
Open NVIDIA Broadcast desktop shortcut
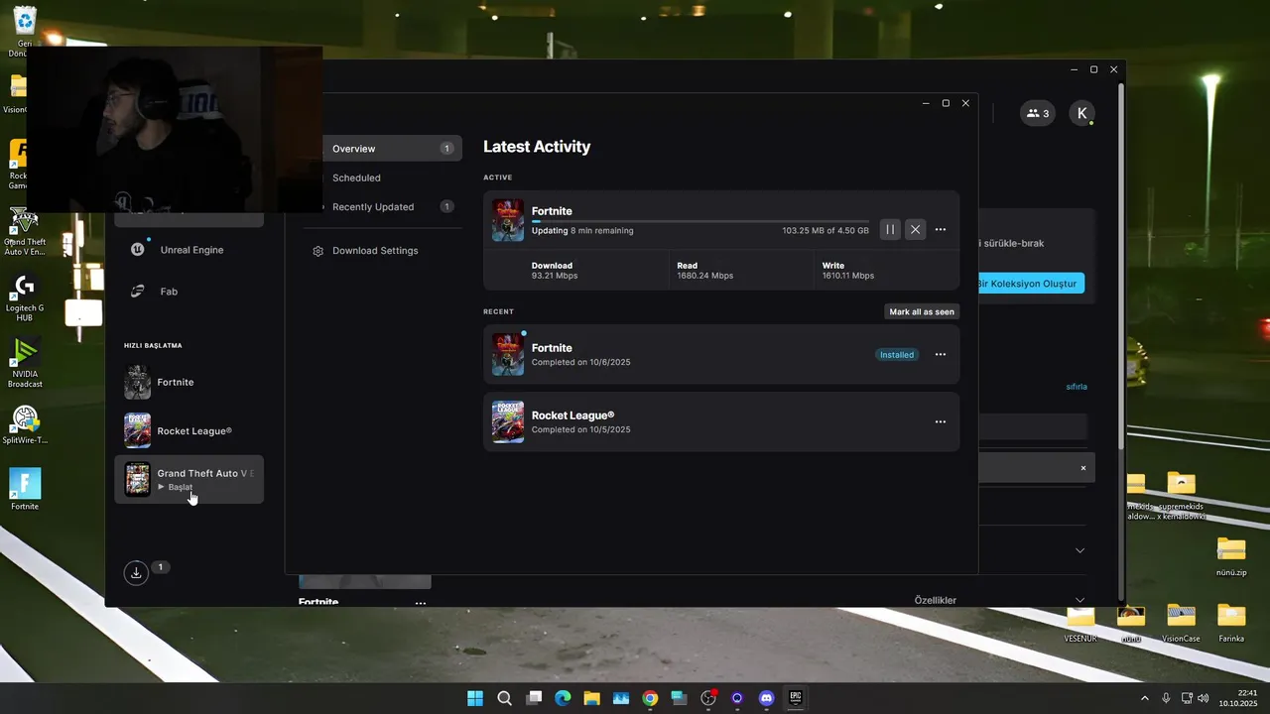point(25,364)
